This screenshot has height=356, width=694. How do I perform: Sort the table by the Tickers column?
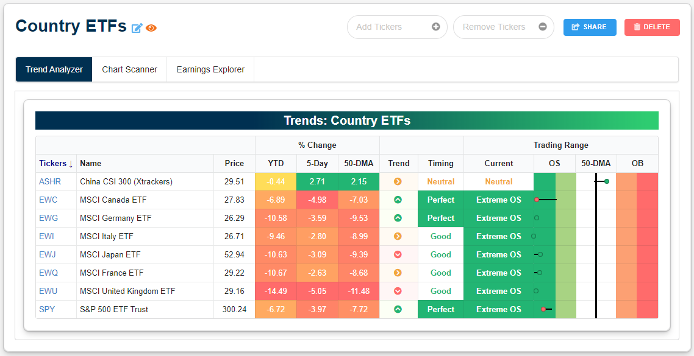55,164
